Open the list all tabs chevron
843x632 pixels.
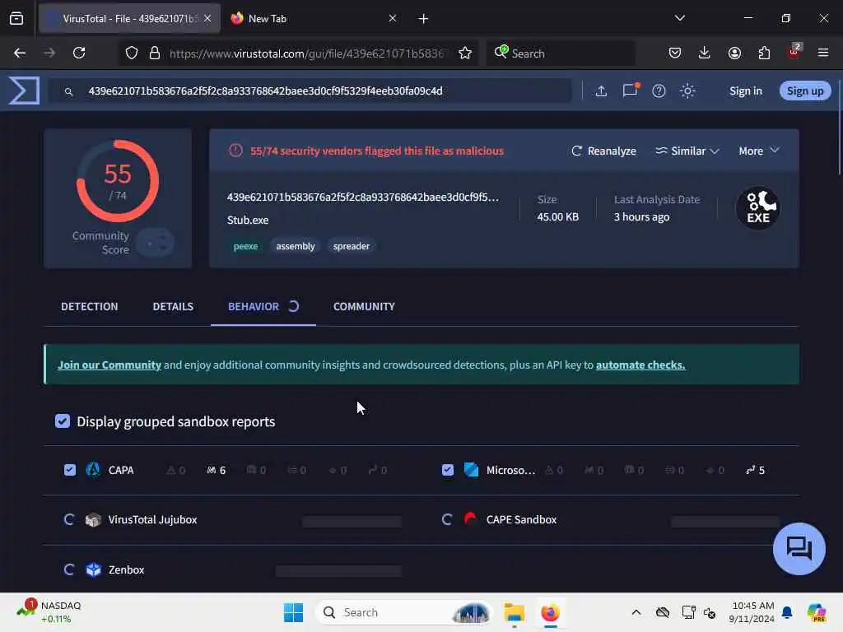coord(679,18)
